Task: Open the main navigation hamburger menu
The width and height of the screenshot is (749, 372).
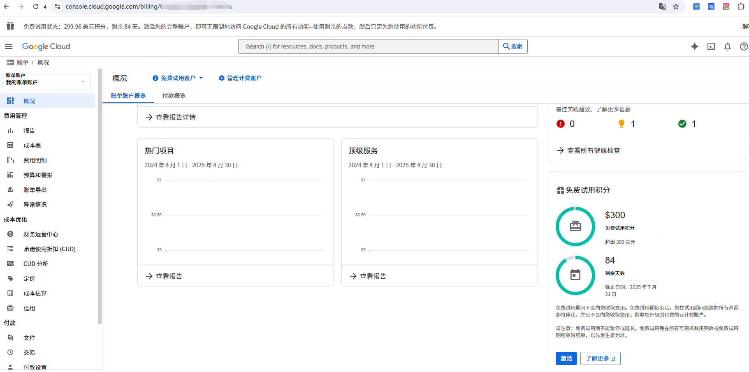Action: pyautogui.click(x=9, y=46)
